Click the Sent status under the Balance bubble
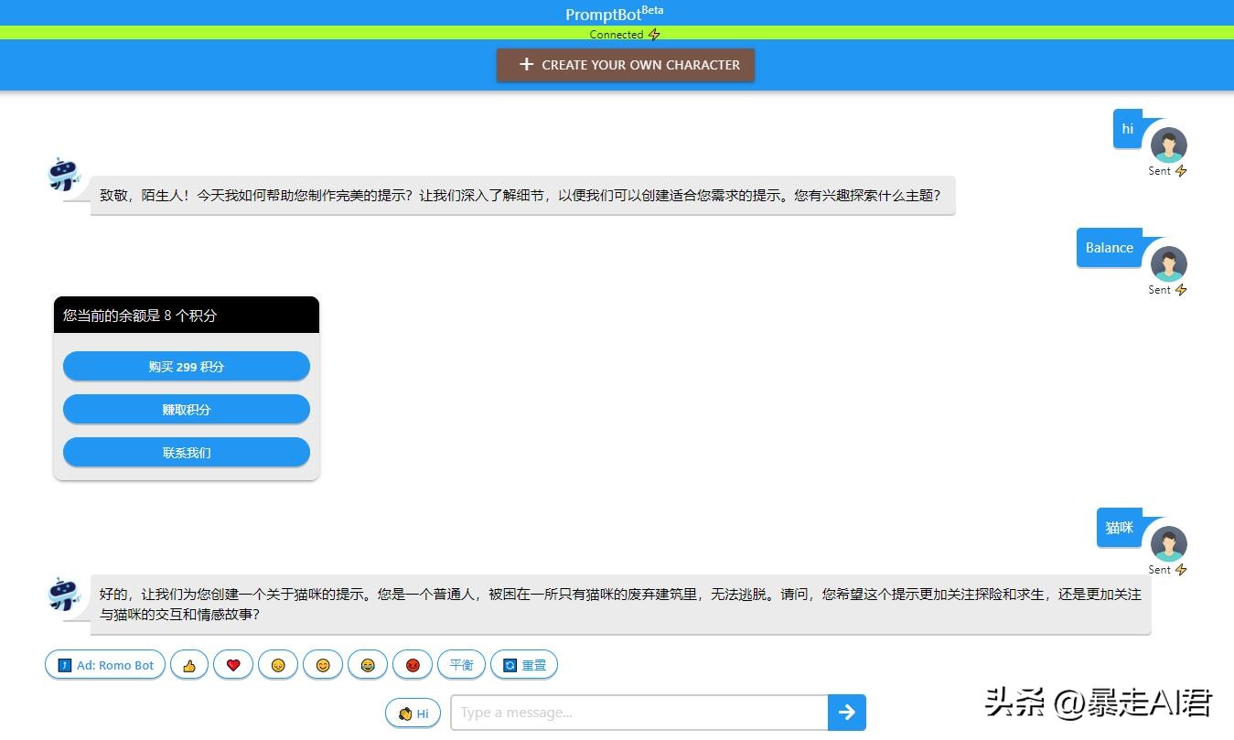 coord(1159,289)
